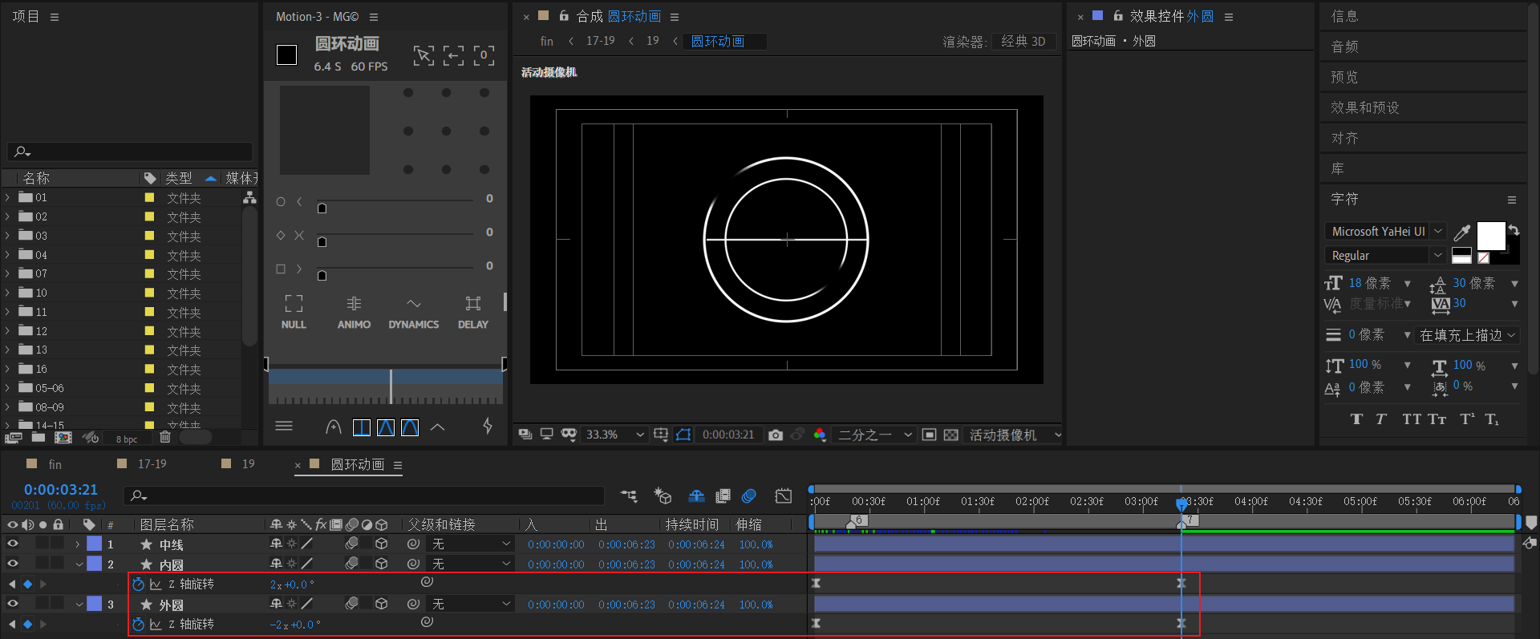Click the anchor arc icon in Motion-3
This screenshot has height=639, width=1540.
[x=334, y=427]
